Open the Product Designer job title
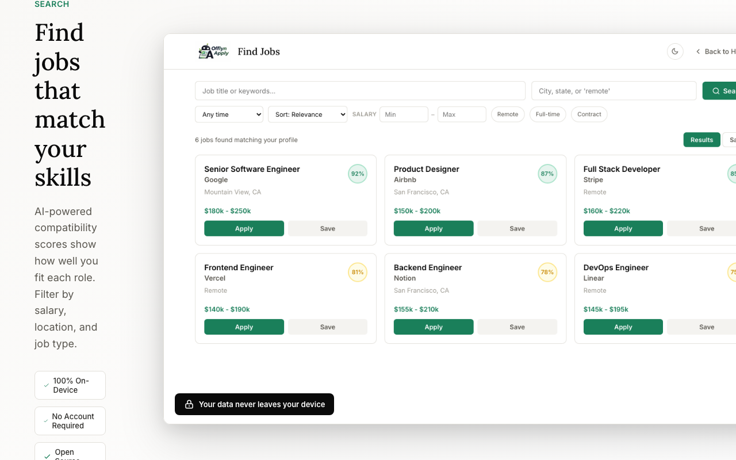 click(x=427, y=169)
